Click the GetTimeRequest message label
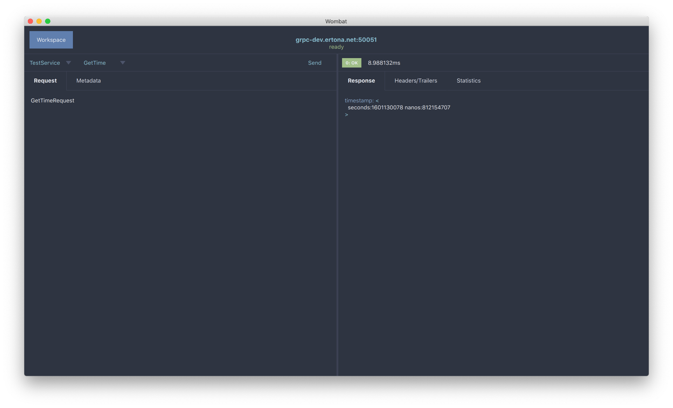The height and width of the screenshot is (408, 673). click(52, 101)
